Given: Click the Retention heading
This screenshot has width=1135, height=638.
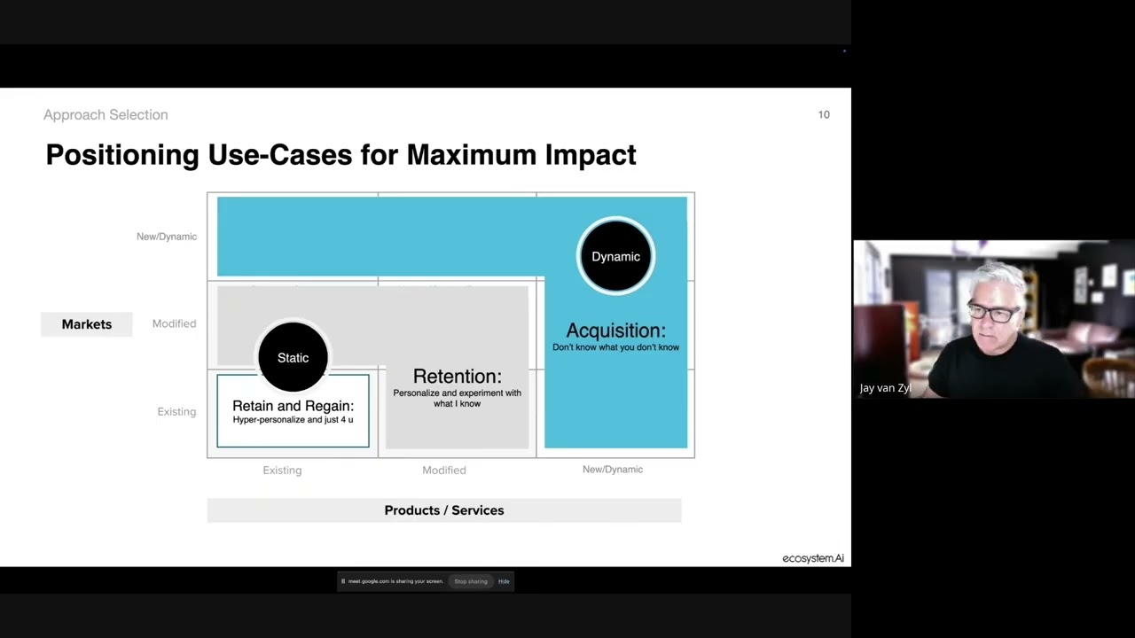Looking at the screenshot, I should click(457, 377).
